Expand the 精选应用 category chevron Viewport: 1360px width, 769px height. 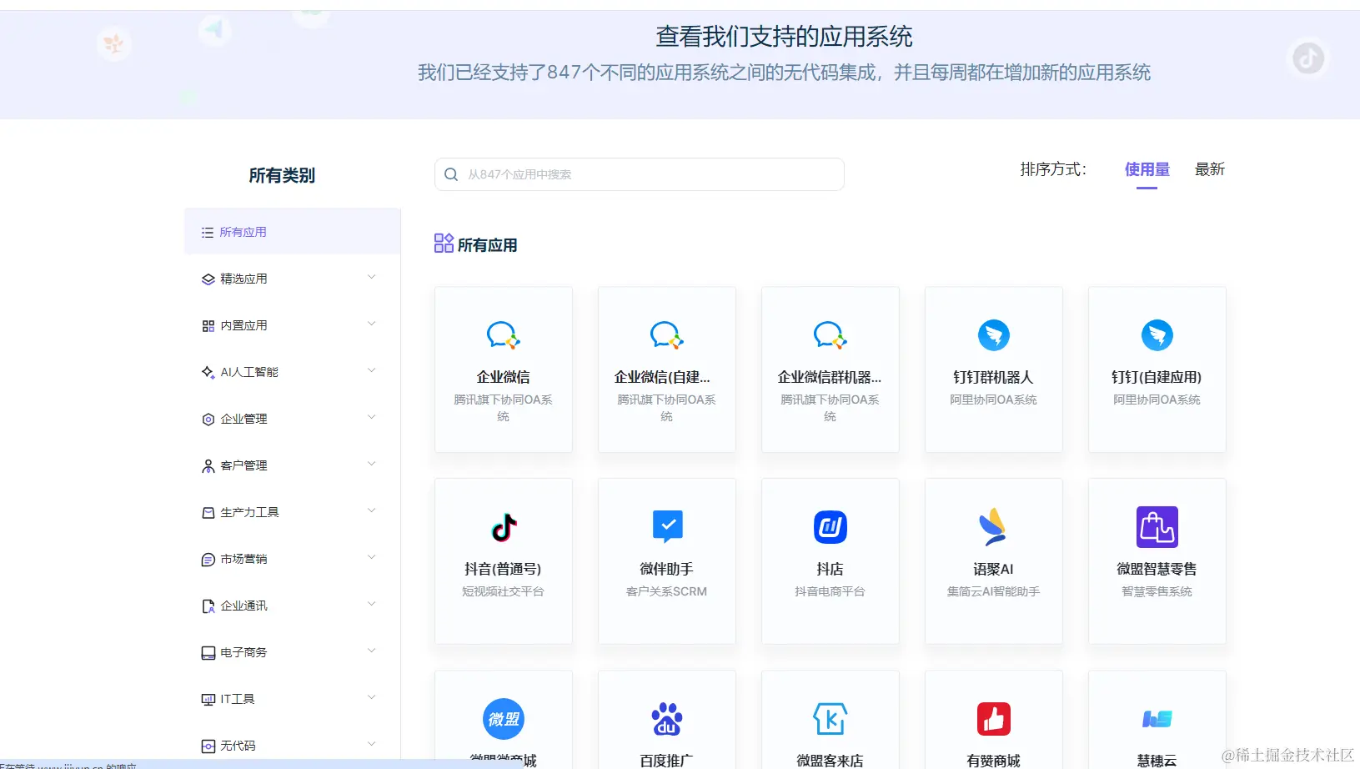click(372, 277)
